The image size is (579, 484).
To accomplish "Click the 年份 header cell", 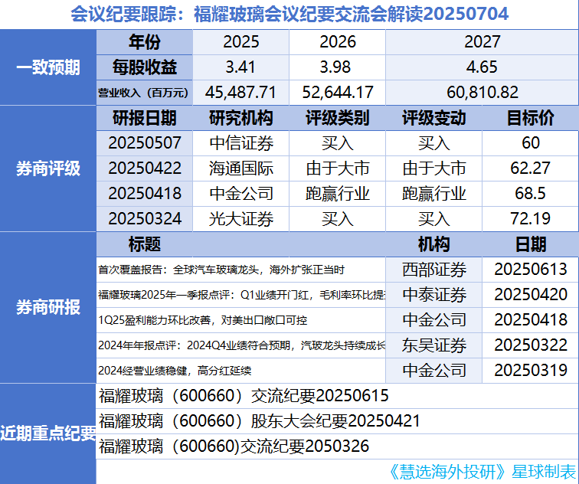I will click(145, 41).
